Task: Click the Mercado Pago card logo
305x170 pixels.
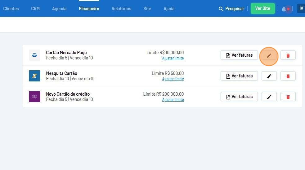Action: coord(34,55)
